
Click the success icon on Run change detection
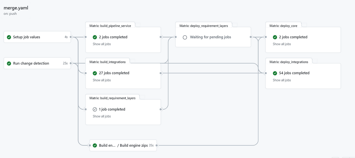coord(9,63)
